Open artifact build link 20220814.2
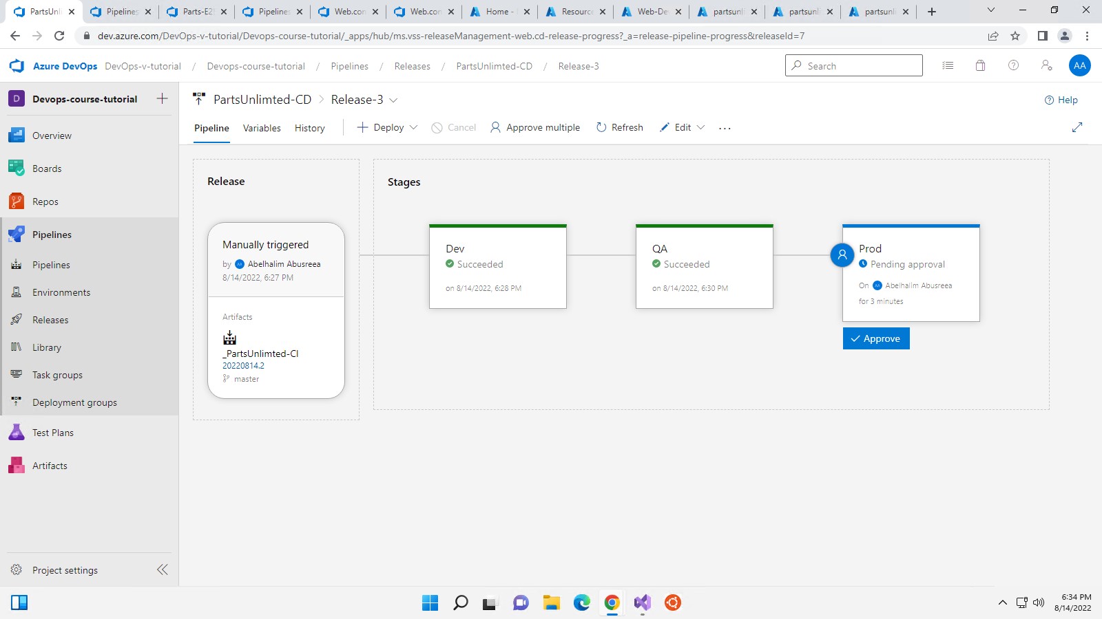 click(243, 366)
